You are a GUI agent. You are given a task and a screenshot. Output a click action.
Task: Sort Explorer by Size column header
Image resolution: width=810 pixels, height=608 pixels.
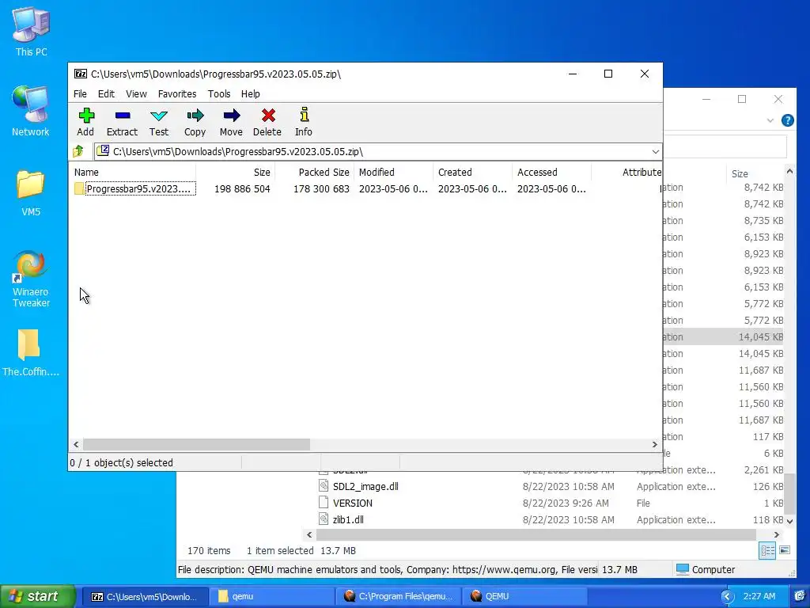[740, 174]
